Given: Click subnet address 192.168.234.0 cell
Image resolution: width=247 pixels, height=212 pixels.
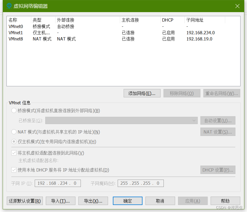Looking at the screenshot, I should 200,33.
